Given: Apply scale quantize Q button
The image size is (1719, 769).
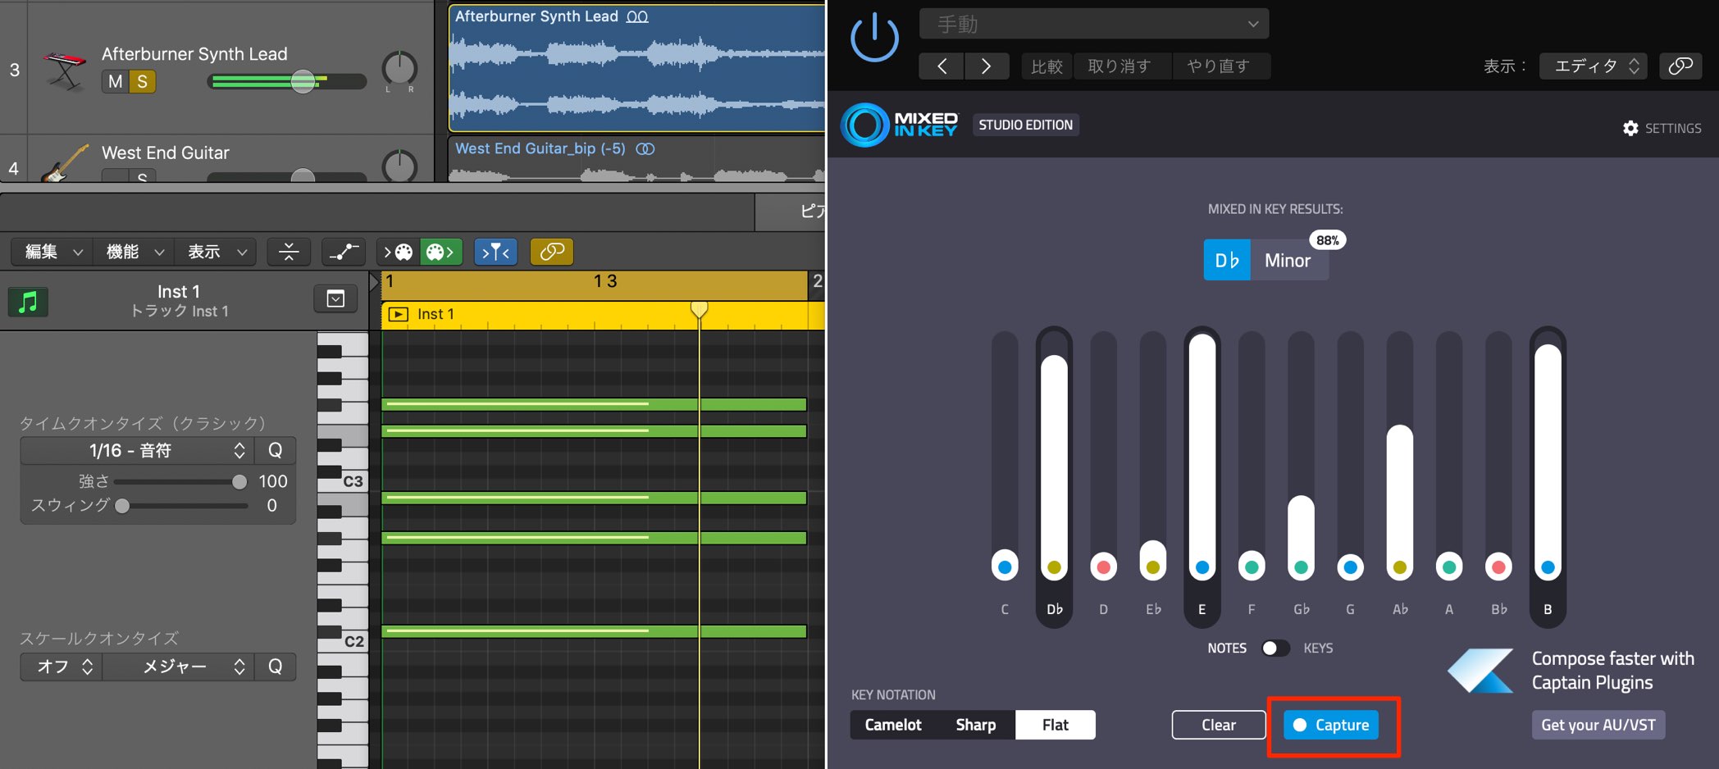Looking at the screenshot, I should (276, 667).
